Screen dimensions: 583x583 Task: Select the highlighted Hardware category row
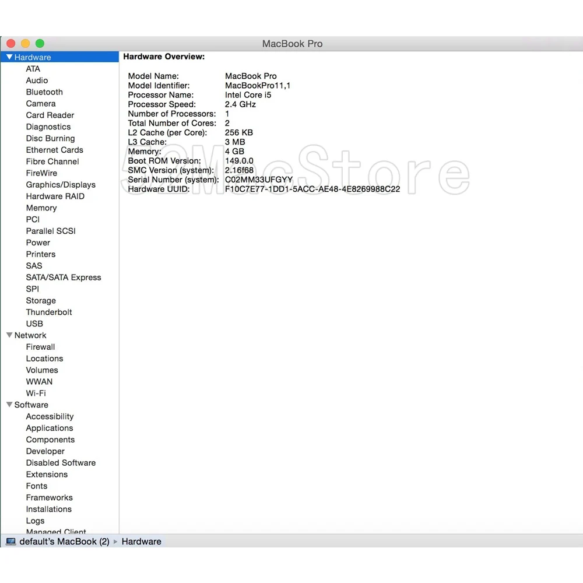pos(59,57)
